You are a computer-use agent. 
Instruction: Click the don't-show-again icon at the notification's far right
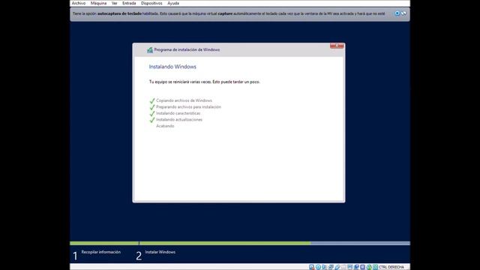pyautogui.click(x=403, y=13)
